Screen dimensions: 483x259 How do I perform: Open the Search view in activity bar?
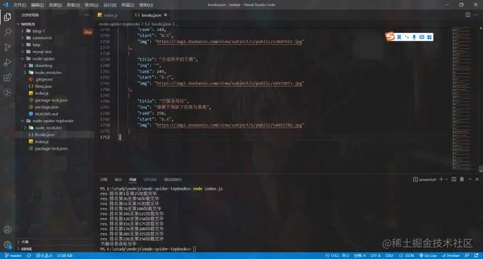coord(7,32)
